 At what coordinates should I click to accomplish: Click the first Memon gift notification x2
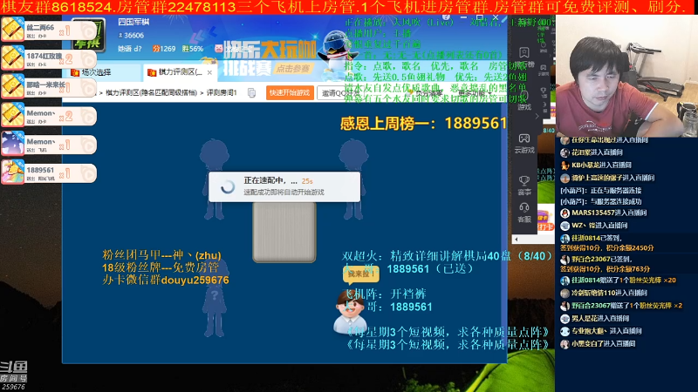tap(49, 116)
